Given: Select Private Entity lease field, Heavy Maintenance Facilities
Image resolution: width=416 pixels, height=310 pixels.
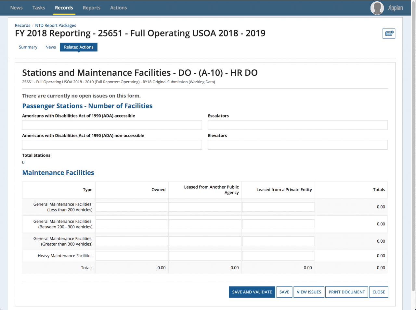Looking at the screenshot, I should tap(278, 256).
